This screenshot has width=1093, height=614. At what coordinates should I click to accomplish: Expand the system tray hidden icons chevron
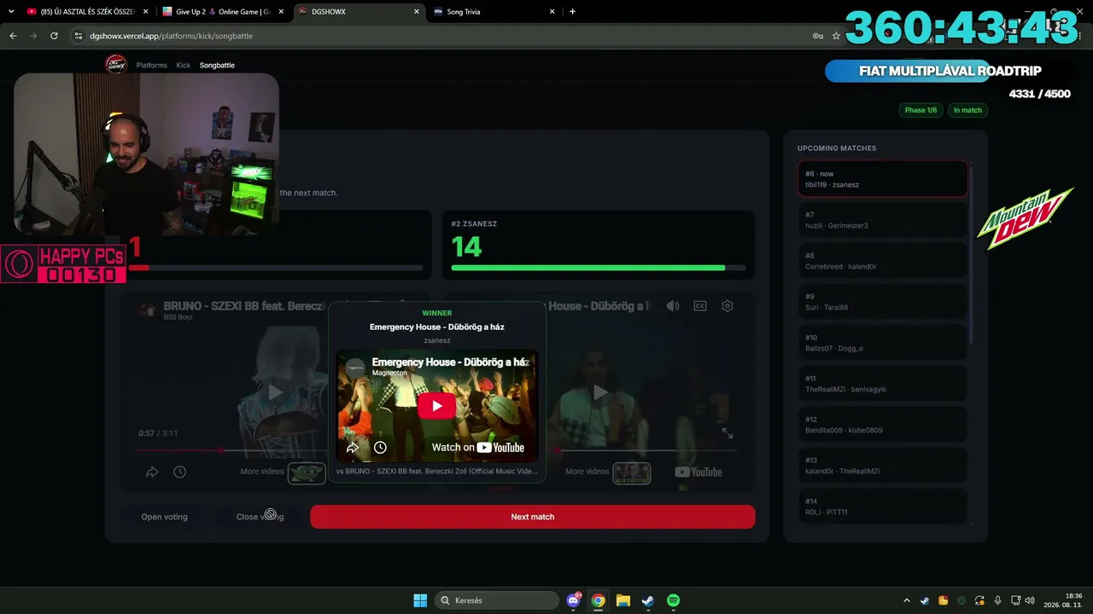(907, 600)
